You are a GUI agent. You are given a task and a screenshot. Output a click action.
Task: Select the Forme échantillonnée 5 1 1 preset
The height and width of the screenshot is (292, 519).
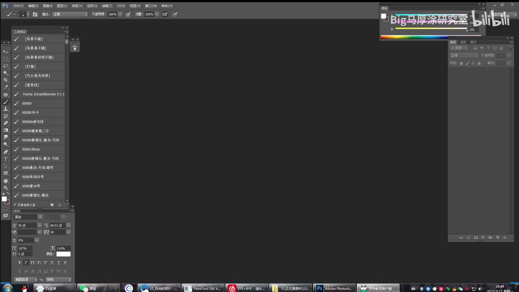[39, 94]
